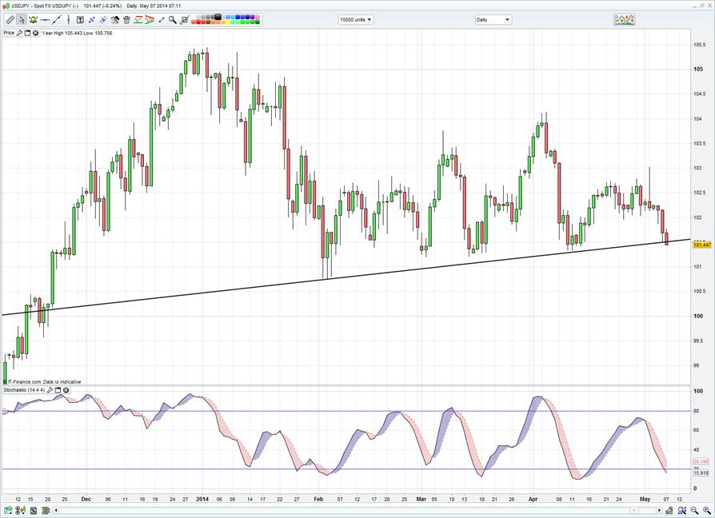Select the horizontal line drawing tool

(x=46, y=20)
